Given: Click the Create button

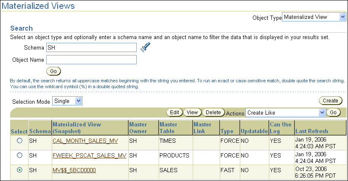Looking at the screenshot, I should click(330, 101).
